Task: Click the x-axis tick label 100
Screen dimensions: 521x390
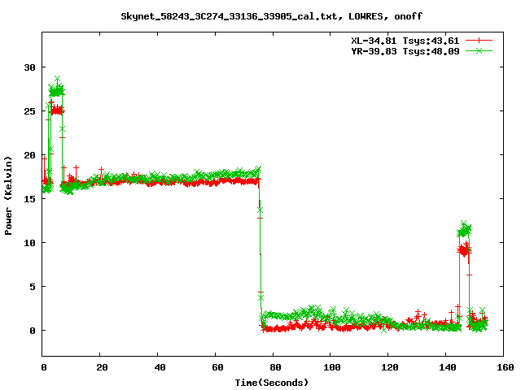Action: coord(332,367)
